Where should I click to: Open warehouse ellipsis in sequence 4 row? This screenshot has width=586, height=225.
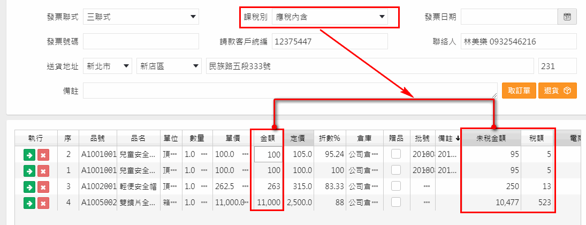375,202
